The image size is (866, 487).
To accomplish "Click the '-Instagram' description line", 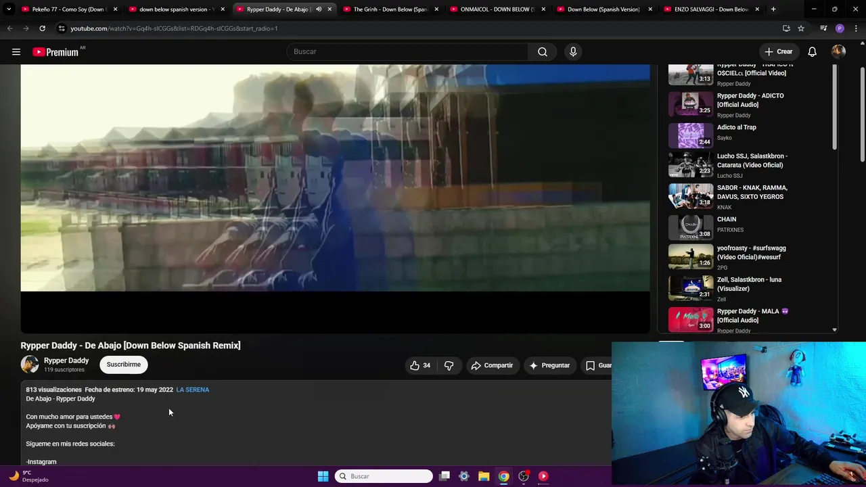I will (41, 461).
